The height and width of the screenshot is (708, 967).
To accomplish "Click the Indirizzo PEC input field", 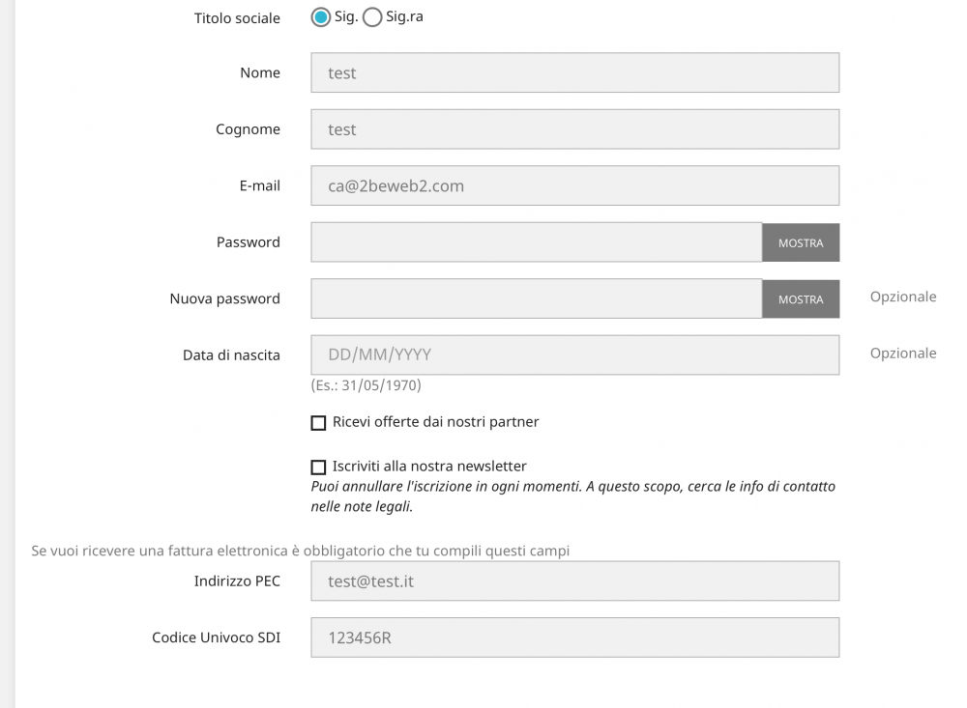I will (x=574, y=581).
